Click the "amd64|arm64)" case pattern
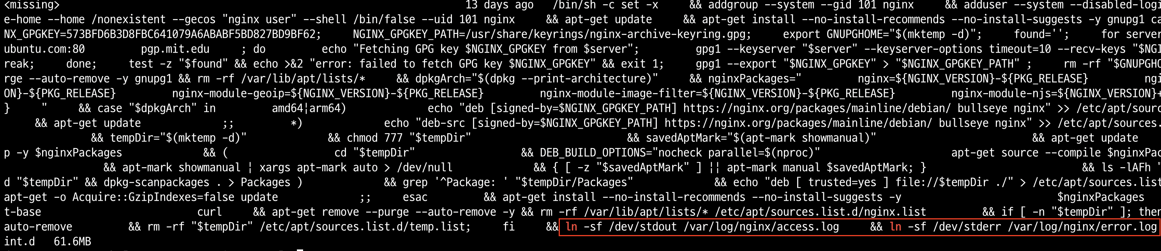Viewport: 1161px width, 251px height. point(309,109)
